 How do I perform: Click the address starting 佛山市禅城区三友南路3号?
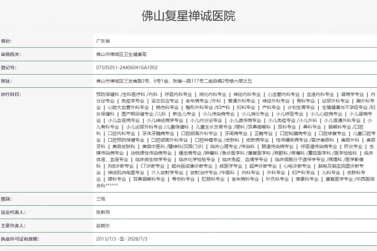(x=174, y=81)
